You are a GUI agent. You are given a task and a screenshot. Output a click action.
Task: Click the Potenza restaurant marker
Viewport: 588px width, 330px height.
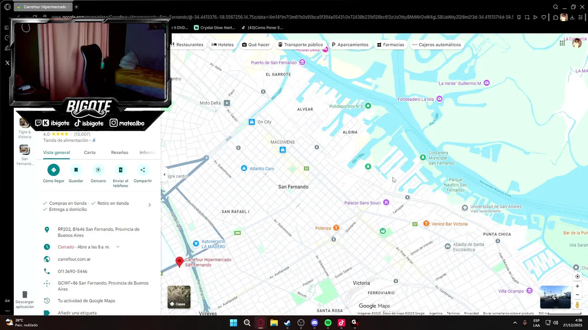pyautogui.click(x=336, y=228)
